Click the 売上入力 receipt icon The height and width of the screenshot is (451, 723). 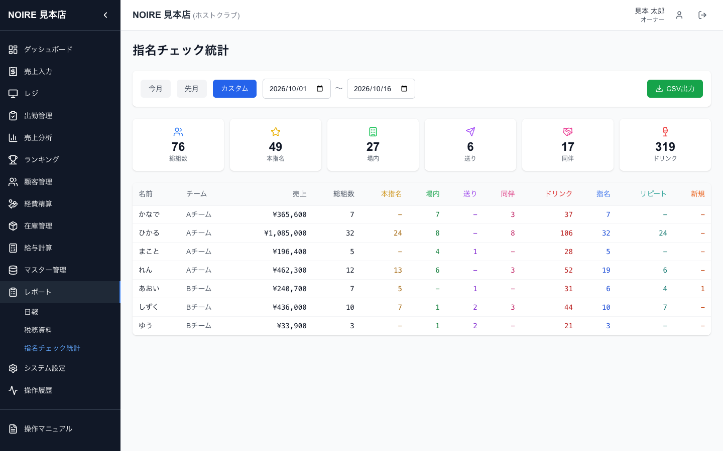(13, 72)
